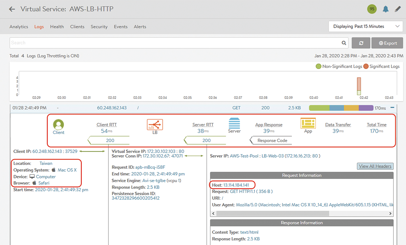406x245 pixels.
Task: Switch to the Events tab
Action: [x=121, y=27]
